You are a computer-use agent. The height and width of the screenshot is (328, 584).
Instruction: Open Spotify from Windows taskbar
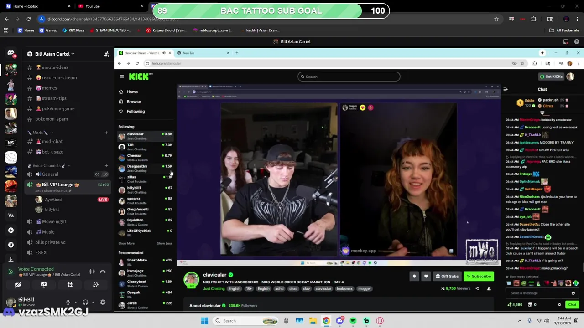(353, 321)
